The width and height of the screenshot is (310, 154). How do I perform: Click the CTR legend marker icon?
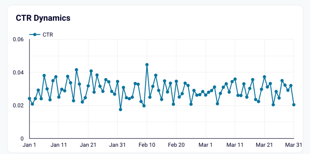coord(35,35)
